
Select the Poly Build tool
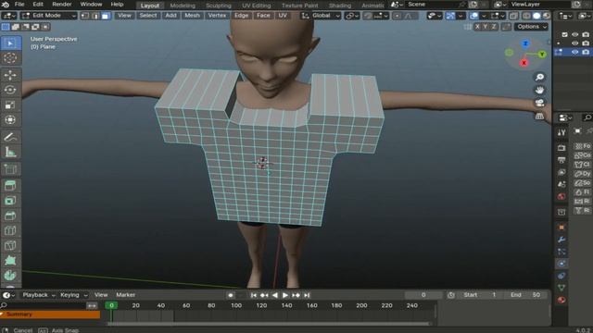click(10, 261)
